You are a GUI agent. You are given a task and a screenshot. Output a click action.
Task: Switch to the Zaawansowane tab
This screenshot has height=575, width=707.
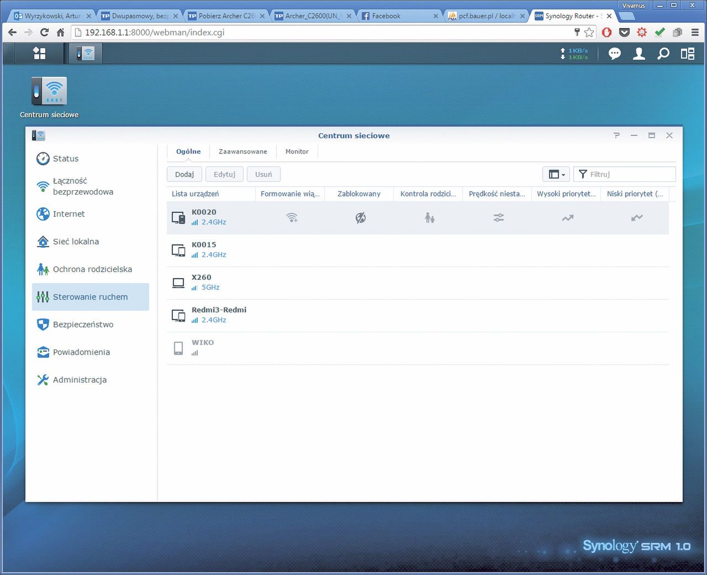[242, 151]
